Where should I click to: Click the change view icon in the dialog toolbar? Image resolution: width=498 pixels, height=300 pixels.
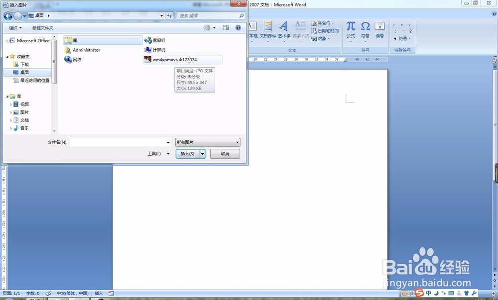(207, 28)
